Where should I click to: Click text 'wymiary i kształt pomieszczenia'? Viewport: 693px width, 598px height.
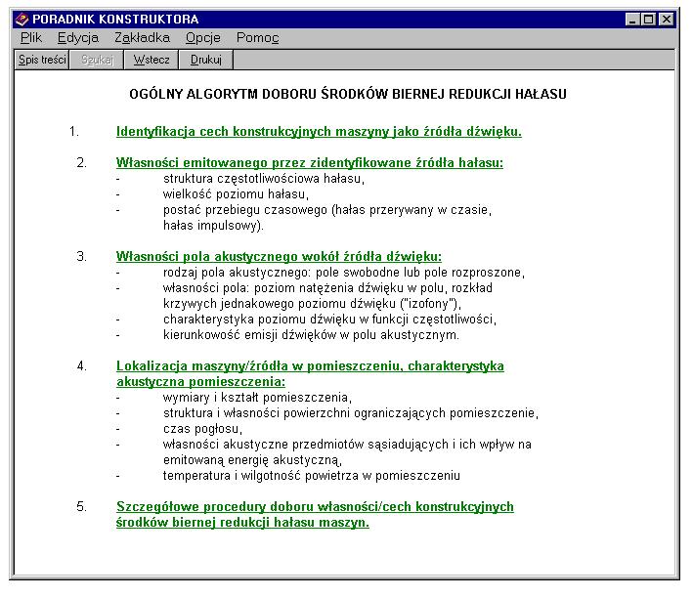coord(256,398)
